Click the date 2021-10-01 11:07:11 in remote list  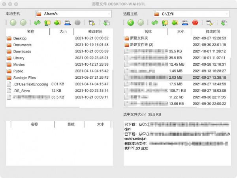pos(209,58)
